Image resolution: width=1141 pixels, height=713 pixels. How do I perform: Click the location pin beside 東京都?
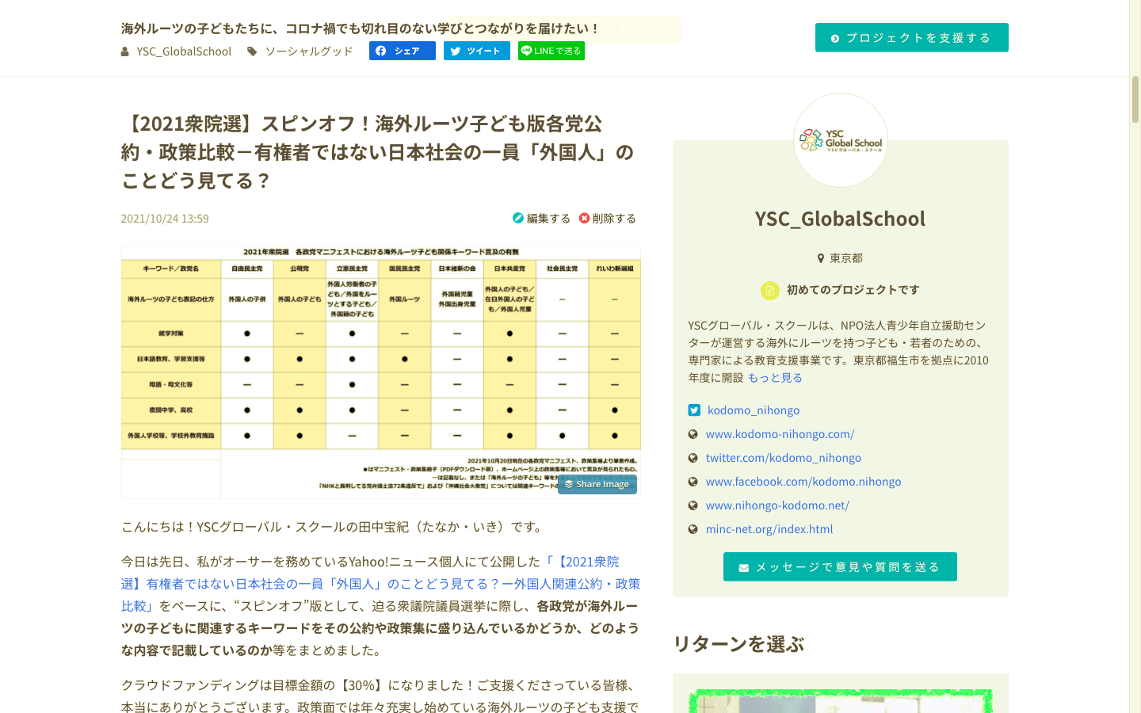pos(821,257)
